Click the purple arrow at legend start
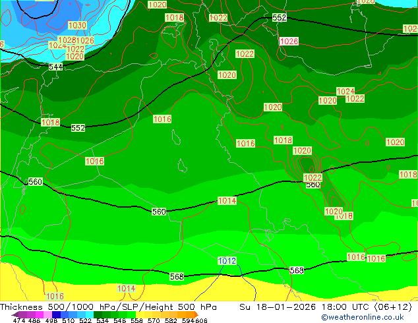This screenshot has height=323, width=418. 15,314
